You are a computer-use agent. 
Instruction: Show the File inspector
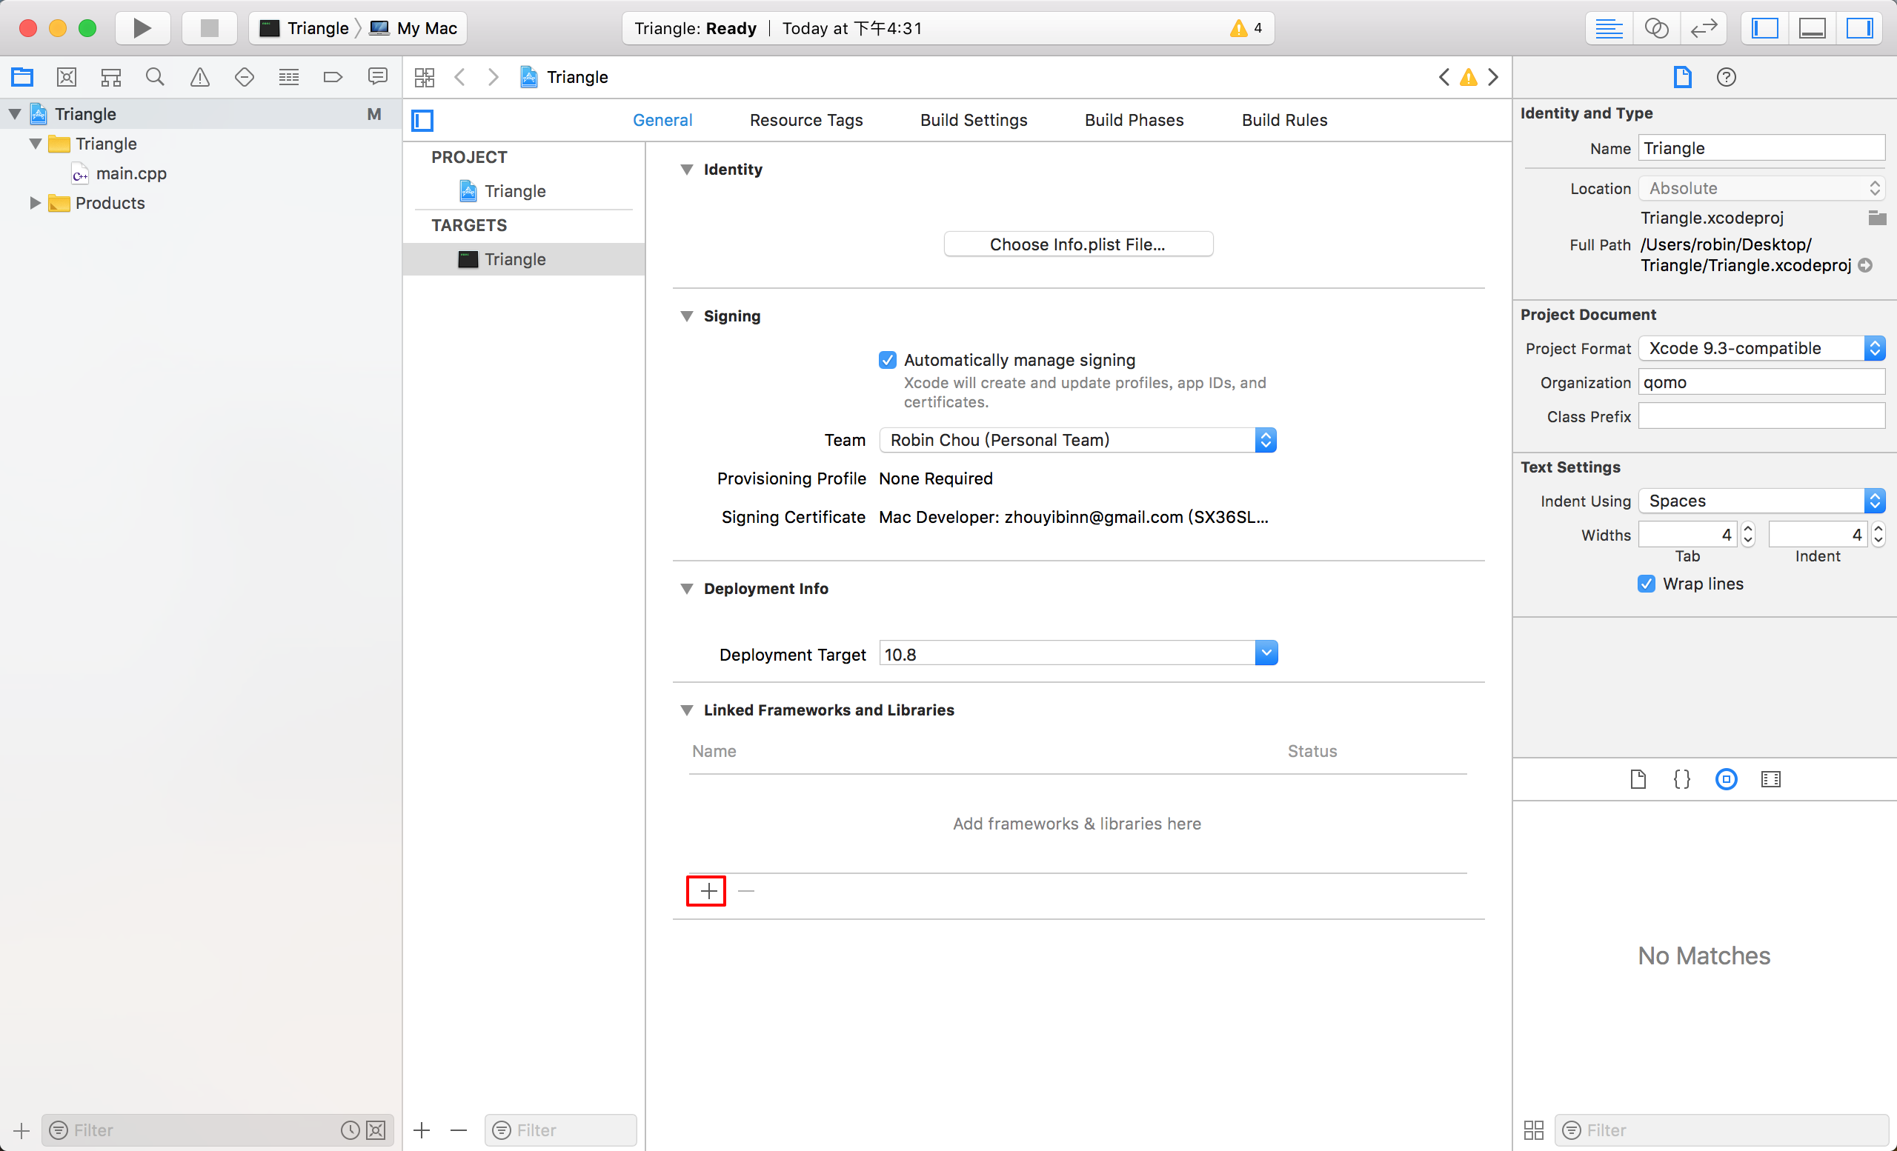point(1682,77)
